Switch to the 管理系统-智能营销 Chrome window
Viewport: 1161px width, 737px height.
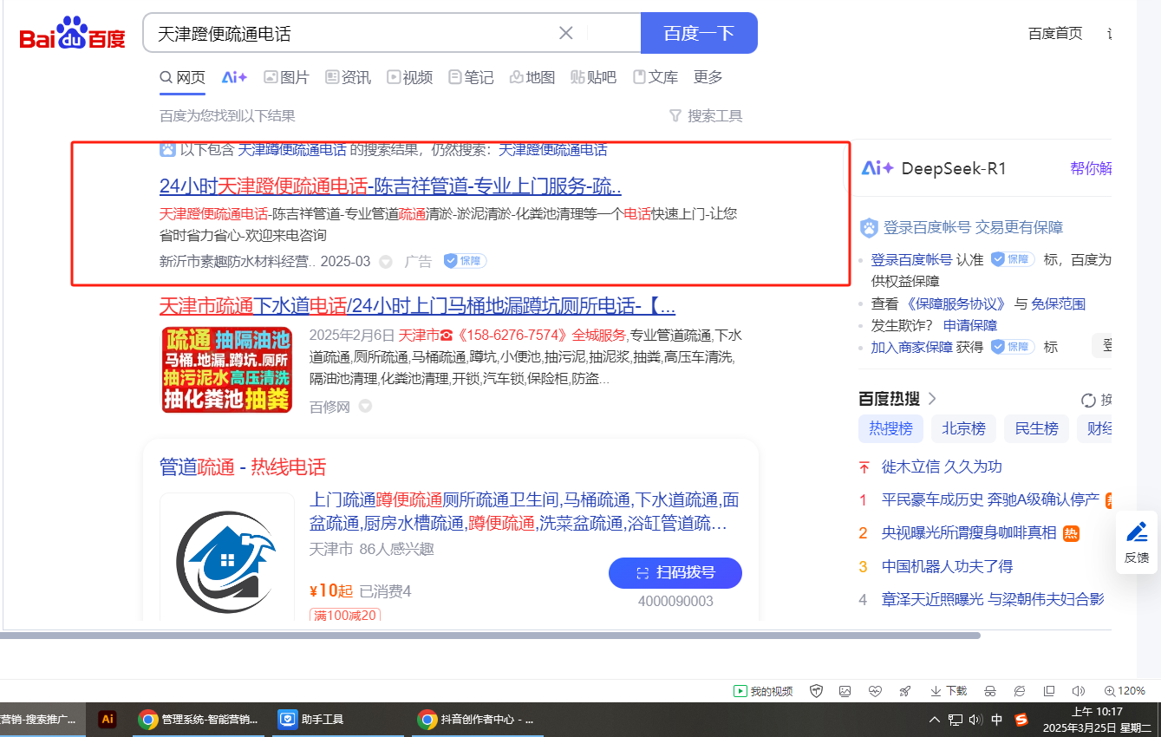coord(199,719)
